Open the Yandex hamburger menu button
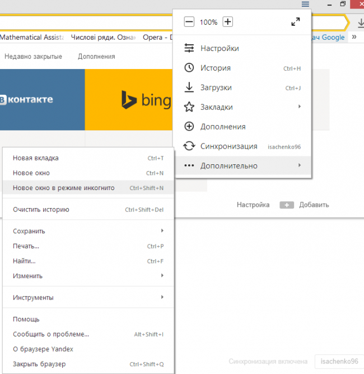364x374 pixels. (x=305, y=4)
